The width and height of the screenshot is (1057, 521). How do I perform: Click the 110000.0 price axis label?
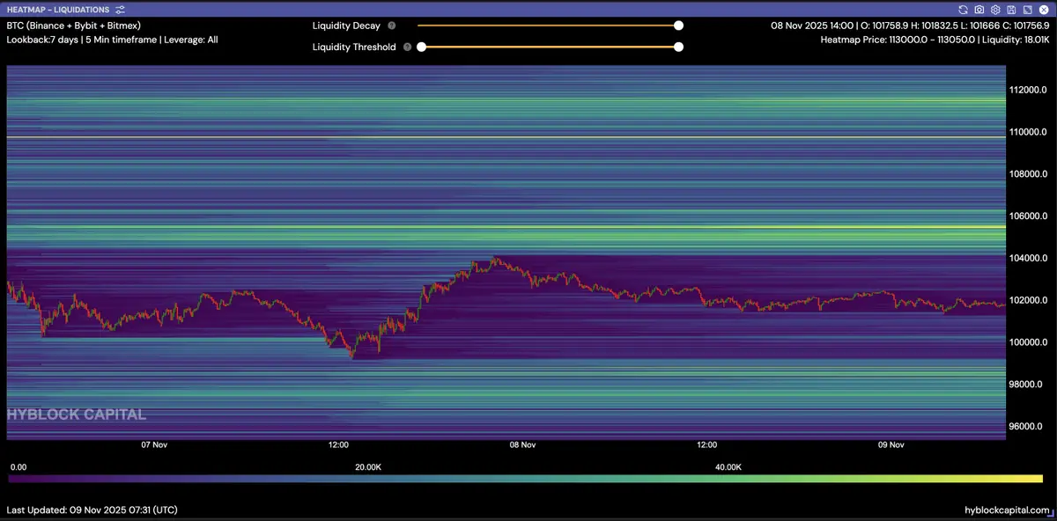(1028, 132)
